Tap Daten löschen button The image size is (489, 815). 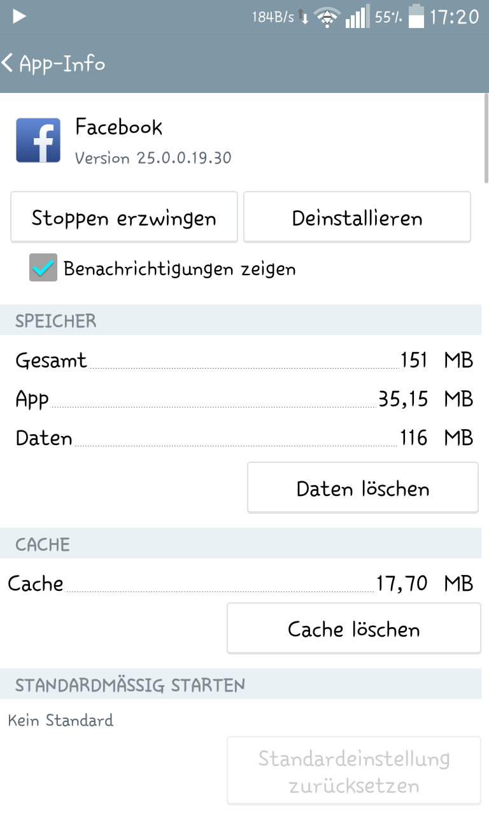pyautogui.click(x=363, y=488)
